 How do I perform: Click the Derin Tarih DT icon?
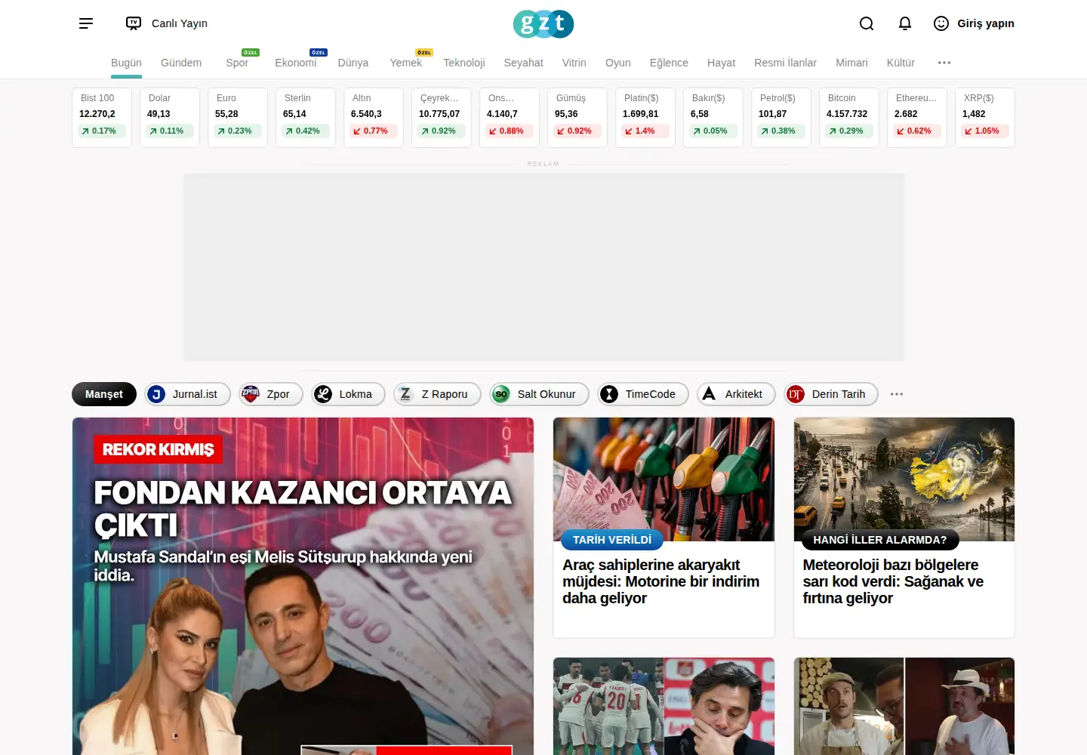796,394
